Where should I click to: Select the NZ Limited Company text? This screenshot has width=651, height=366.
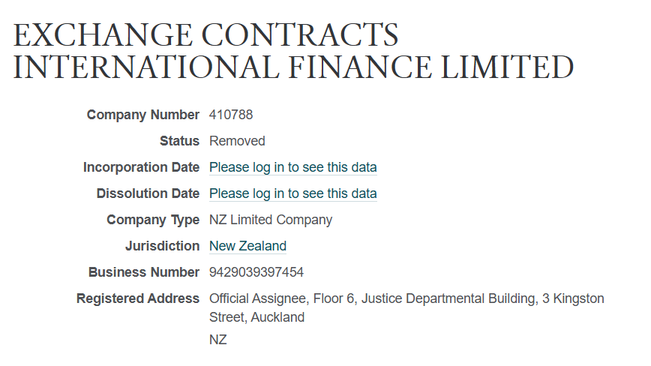point(271,220)
